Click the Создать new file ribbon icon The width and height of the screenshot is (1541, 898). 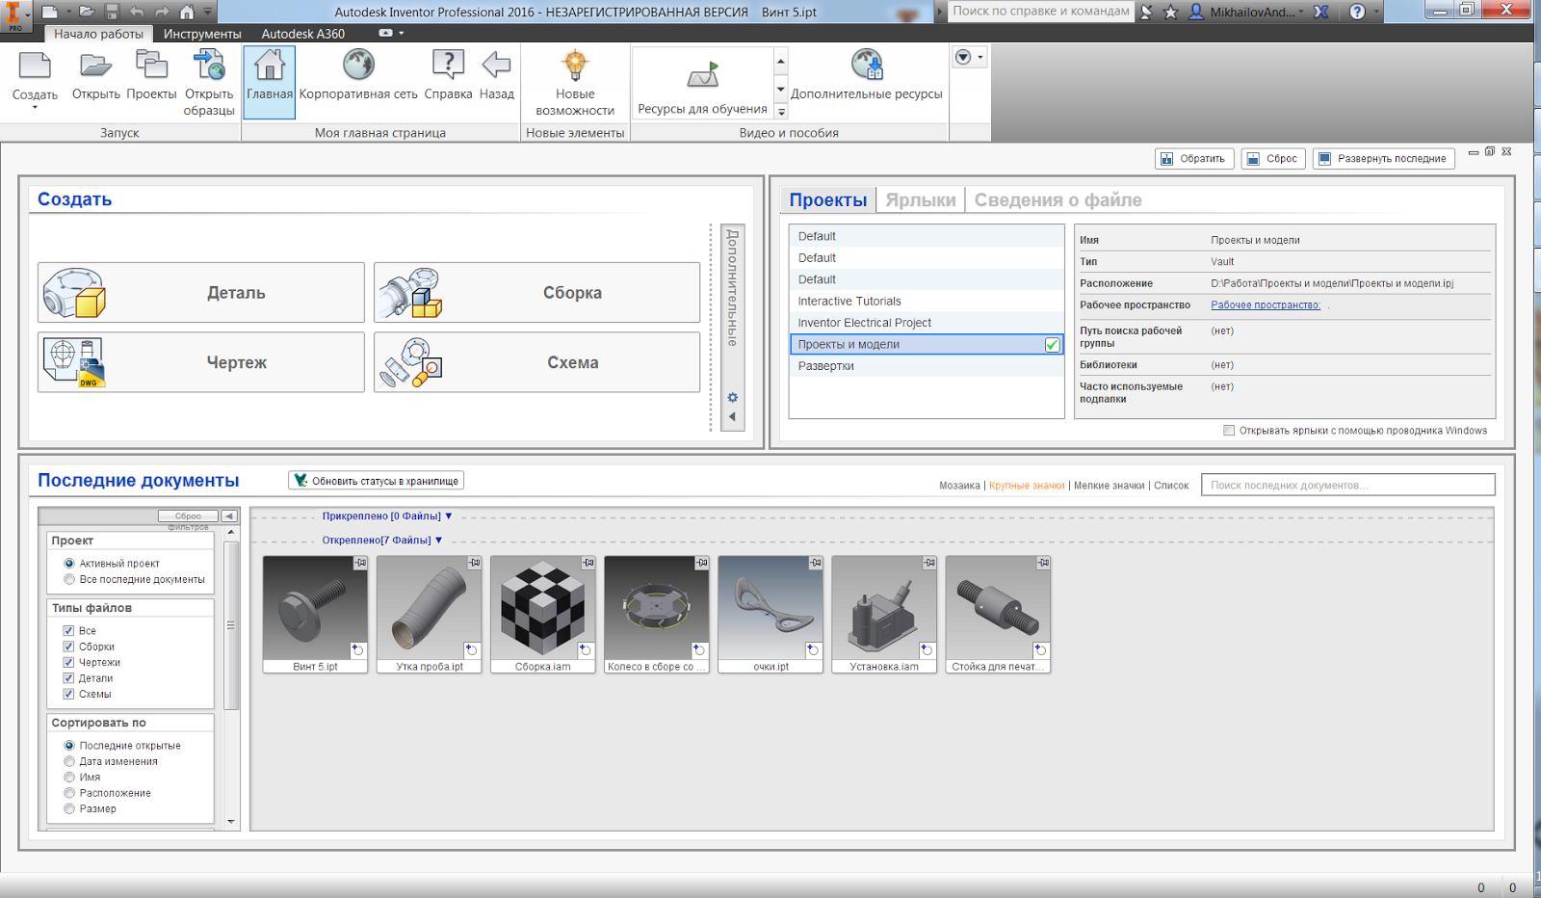pyautogui.click(x=35, y=66)
